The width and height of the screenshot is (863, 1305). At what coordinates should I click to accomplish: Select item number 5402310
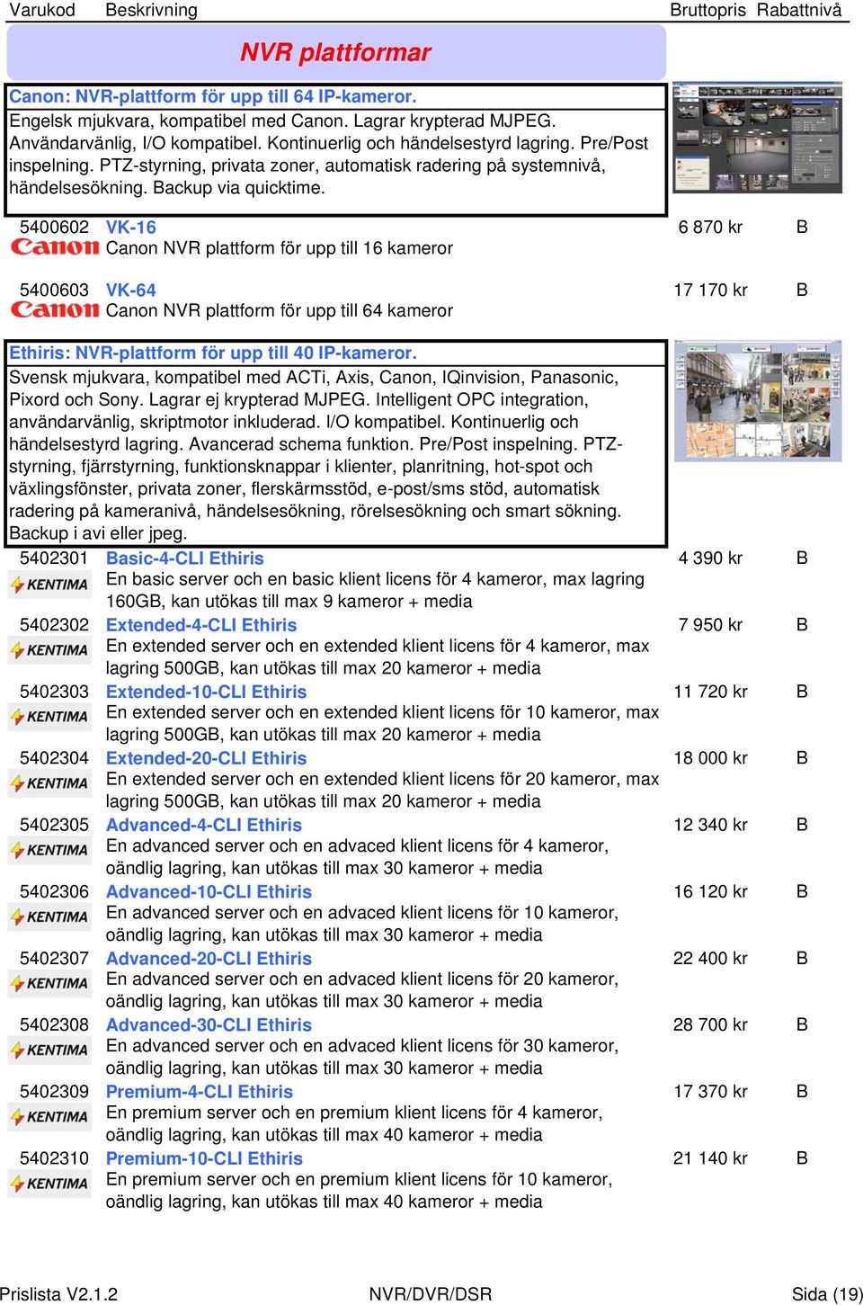pos(54,1158)
